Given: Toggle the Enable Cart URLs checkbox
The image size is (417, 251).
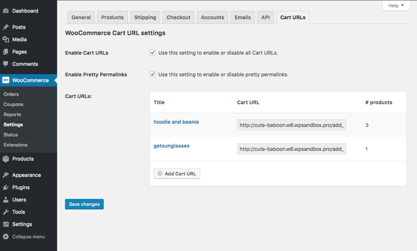Looking at the screenshot, I should click(x=152, y=53).
